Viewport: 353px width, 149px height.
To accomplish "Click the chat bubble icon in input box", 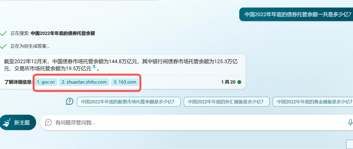I will [48, 122].
